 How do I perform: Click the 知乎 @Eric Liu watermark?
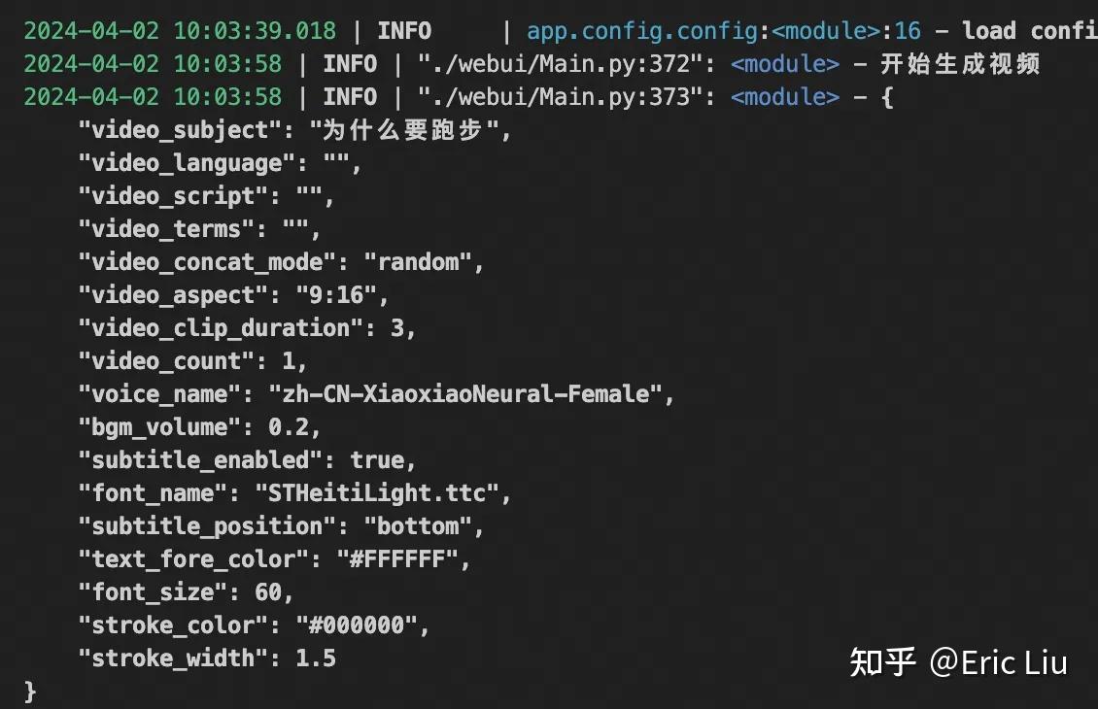coord(958,662)
